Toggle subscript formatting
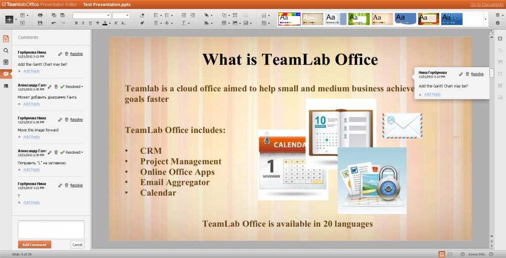Viewport: 506px width, 258px height. 123,23
